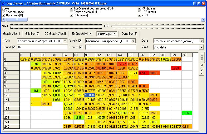
Task: Click the scroll left arrow of channel list
Action: click(3, 19)
